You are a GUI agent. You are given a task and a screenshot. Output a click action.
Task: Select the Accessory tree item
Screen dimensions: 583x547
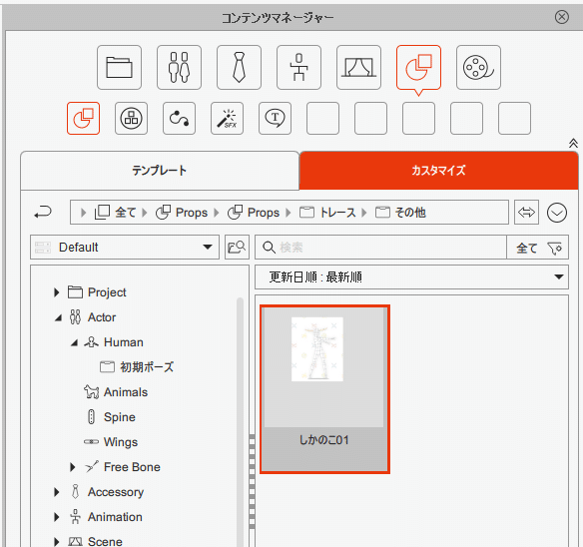107,492
